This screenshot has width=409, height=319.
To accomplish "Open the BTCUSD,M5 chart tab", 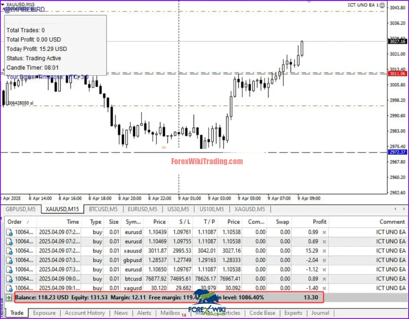I will click(103, 209).
